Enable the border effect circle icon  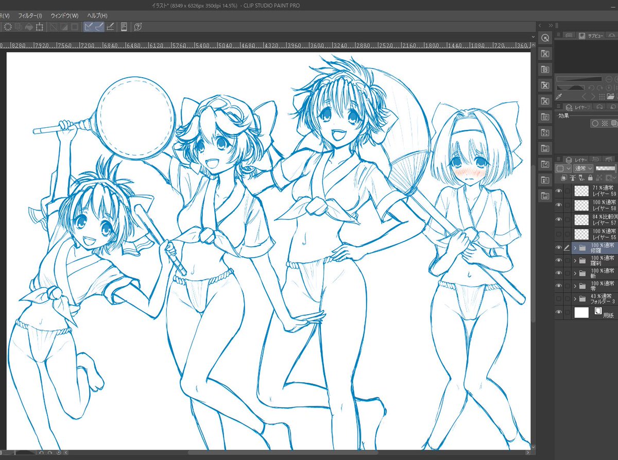pos(595,123)
